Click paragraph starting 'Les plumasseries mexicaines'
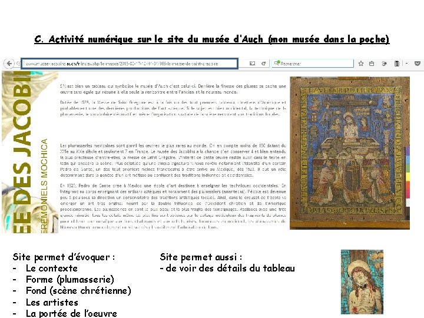Image resolution: width=424 pixels, height=318 pixels. click(x=173, y=160)
